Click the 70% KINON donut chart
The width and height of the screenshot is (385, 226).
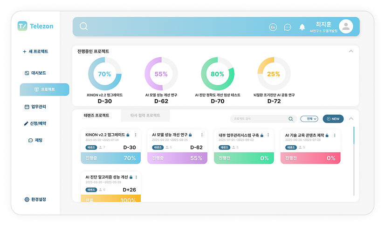(105, 74)
